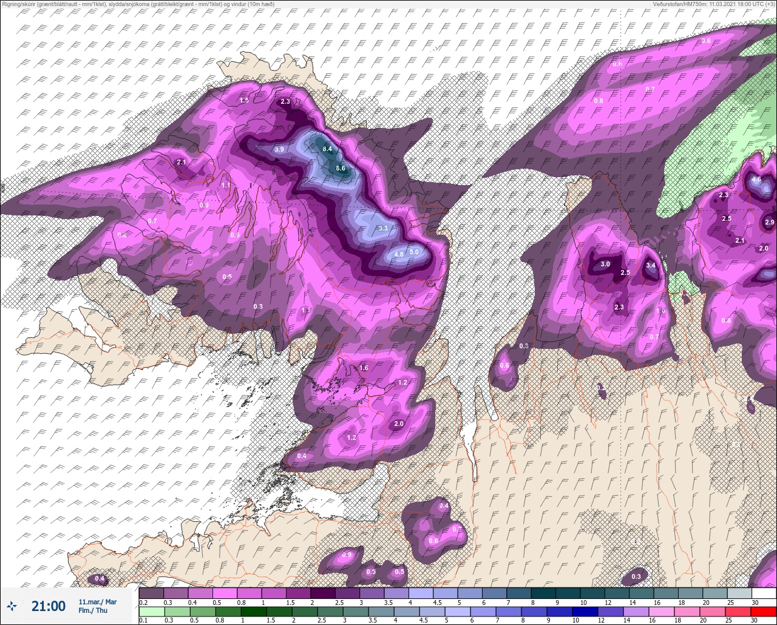The height and width of the screenshot is (625, 777).
Task: Click the 3.0 value in the eastern region
Action: (605, 264)
